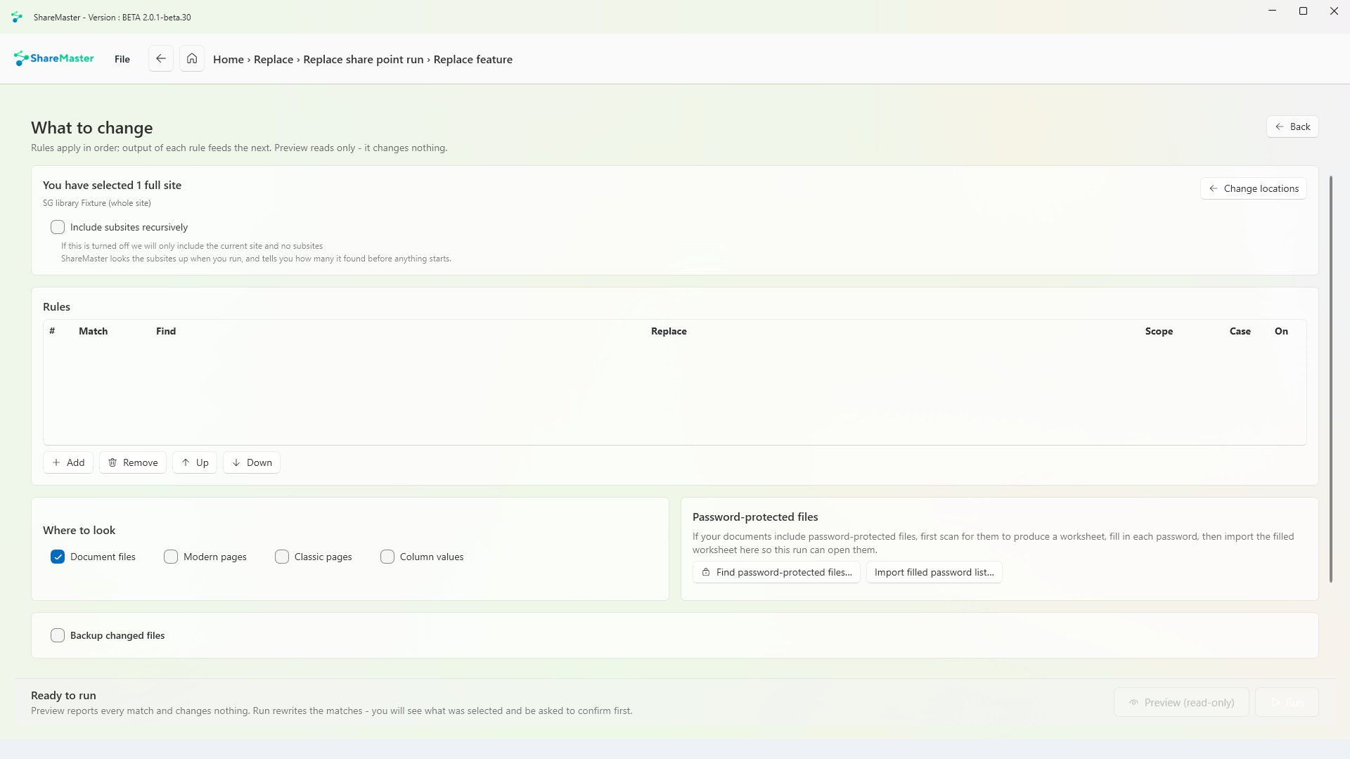Click the vertical scrollbar on the right
Screen dimensions: 1350x759
1331,379
